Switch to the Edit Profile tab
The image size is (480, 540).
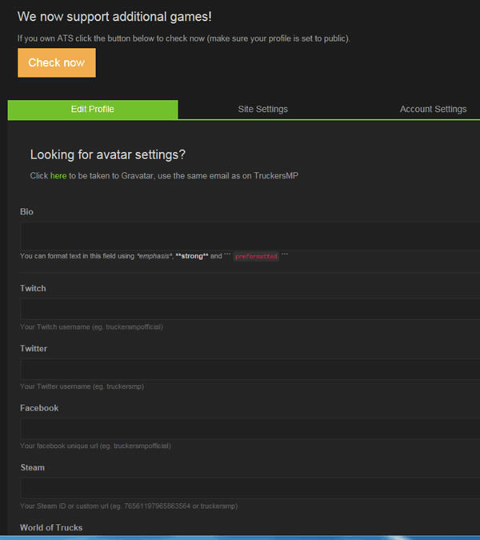pyautogui.click(x=92, y=110)
